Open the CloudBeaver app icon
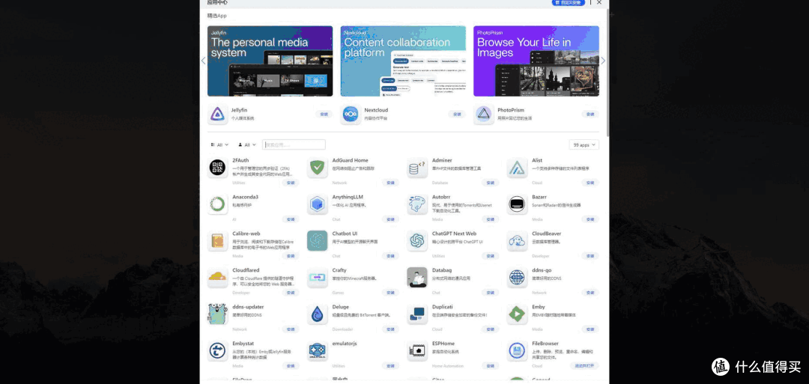 coord(517,241)
